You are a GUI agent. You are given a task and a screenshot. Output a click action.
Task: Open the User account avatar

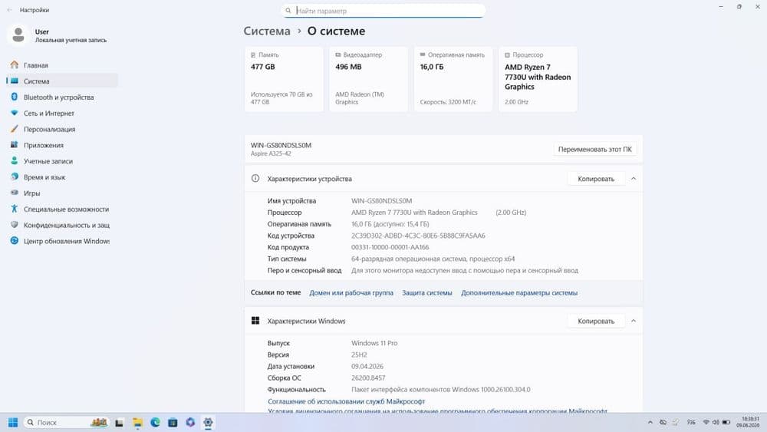(x=18, y=35)
